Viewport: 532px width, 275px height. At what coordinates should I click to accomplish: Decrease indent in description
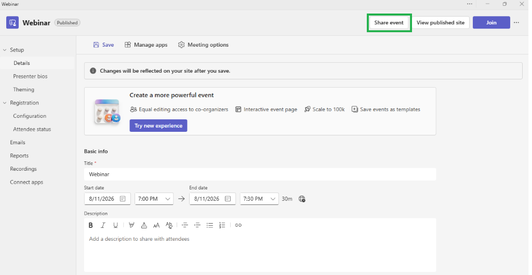185,225
